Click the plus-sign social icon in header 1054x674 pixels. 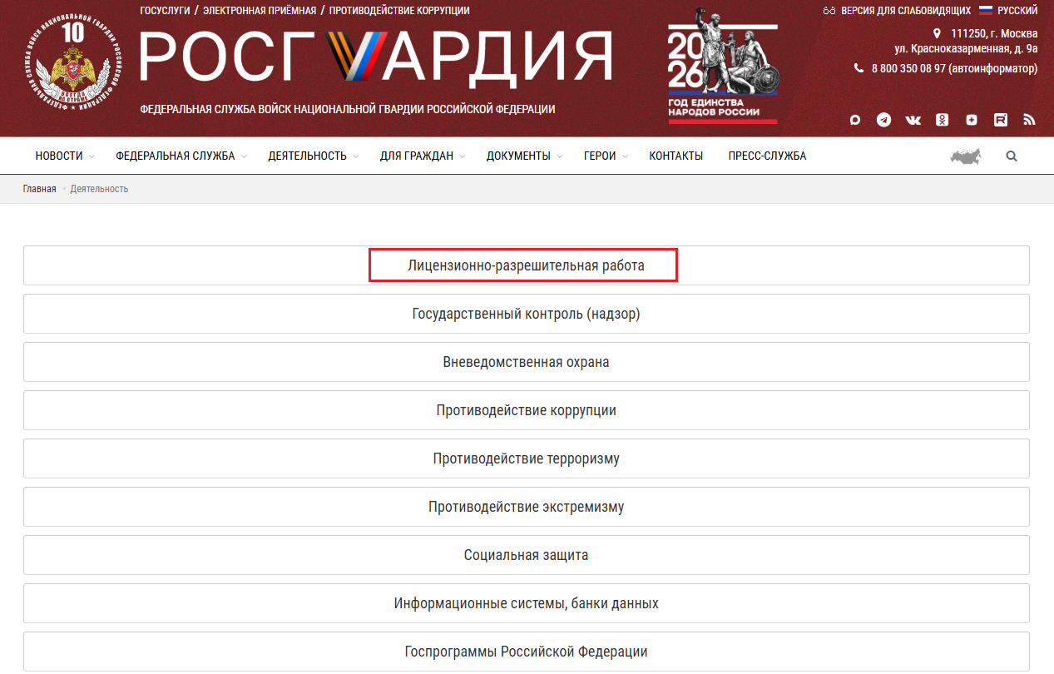point(972,120)
